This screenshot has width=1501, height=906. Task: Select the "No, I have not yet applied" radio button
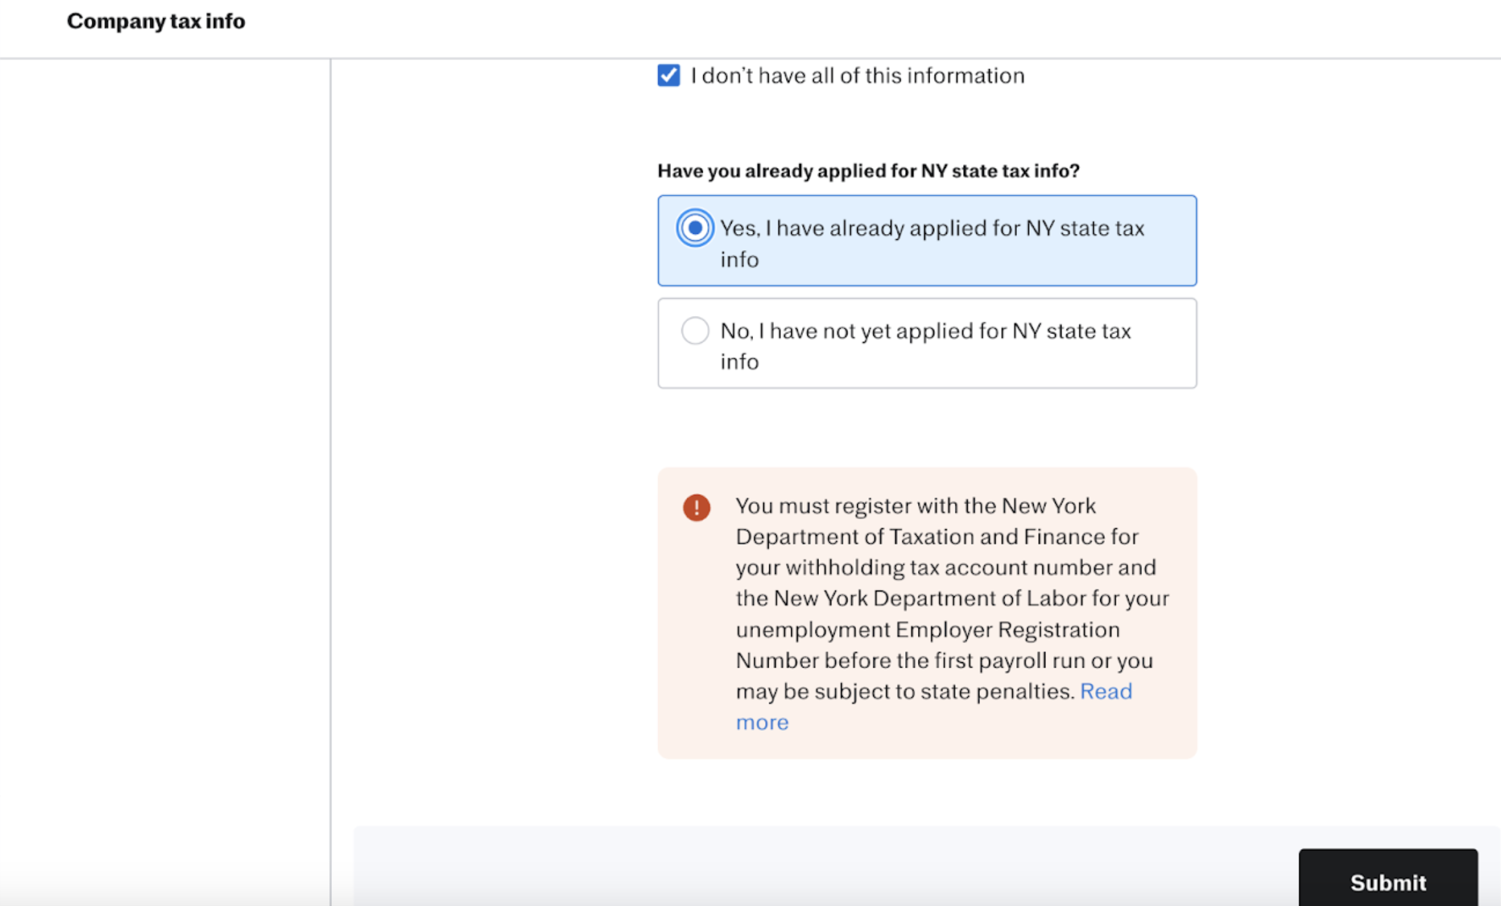coord(694,331)
